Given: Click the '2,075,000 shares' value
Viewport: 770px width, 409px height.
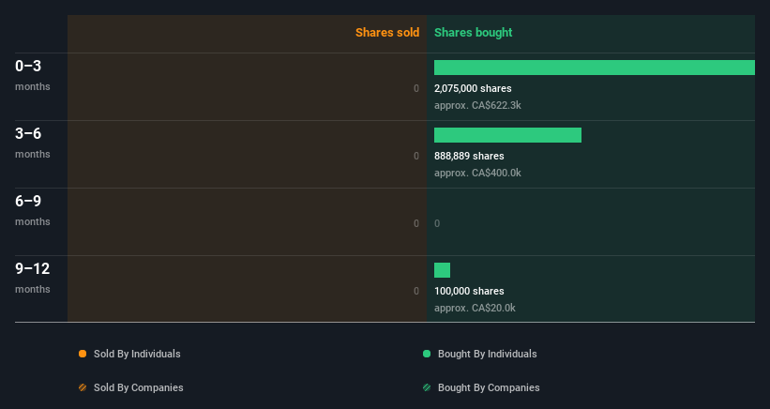Looking at the screenshot, I should [x=473, y=88].
